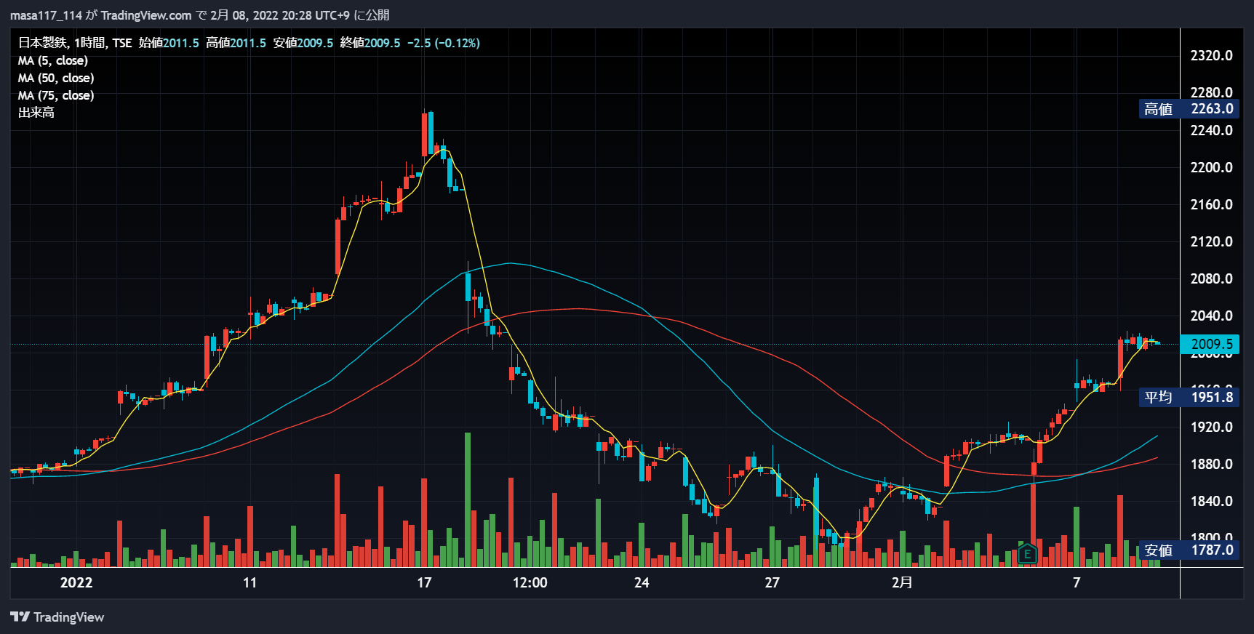Viewport: 1254px width, 634px height.
Task: Click the 安値2009.5 low value in header
Action: [x=303, y=43]
